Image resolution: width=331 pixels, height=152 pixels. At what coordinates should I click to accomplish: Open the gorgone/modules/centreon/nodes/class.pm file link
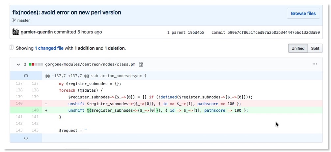pyautogui.click(x=90, y=64)
